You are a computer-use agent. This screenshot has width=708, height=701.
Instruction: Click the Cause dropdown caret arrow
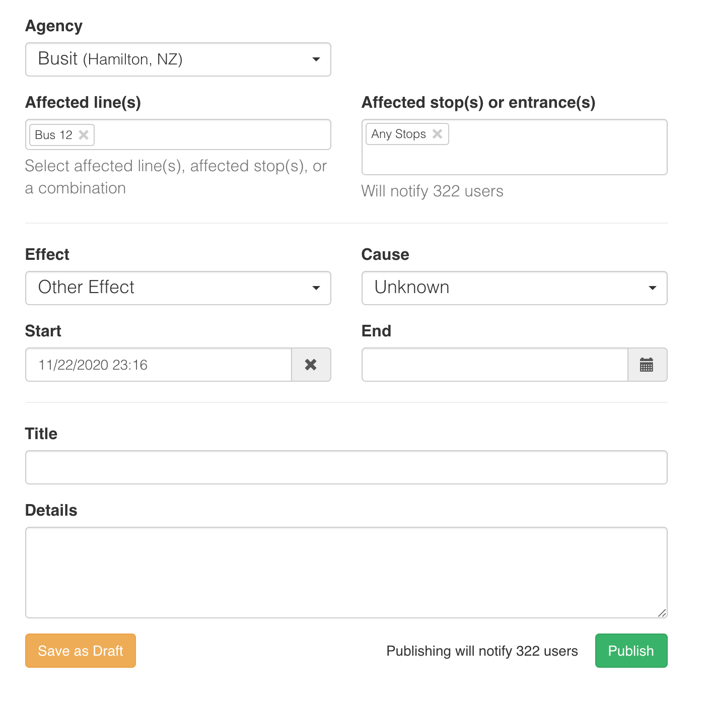[653, 288]
